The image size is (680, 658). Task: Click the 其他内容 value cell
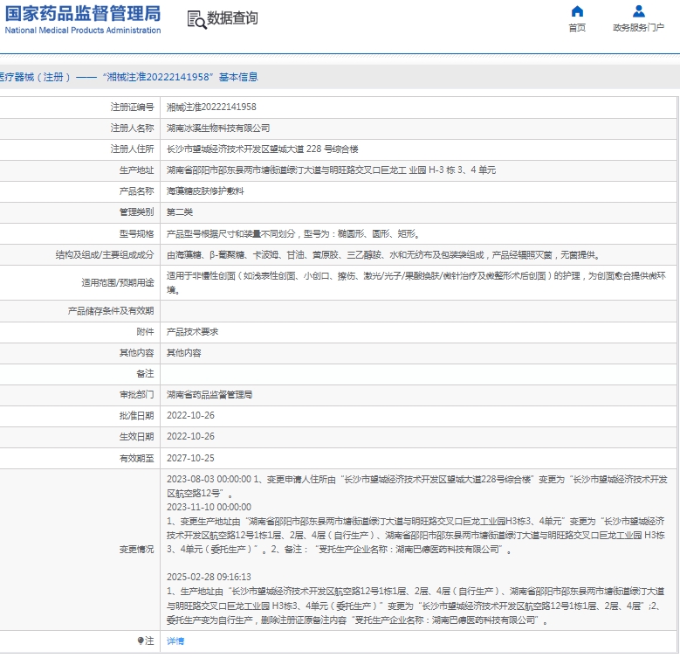coord(184,352)
